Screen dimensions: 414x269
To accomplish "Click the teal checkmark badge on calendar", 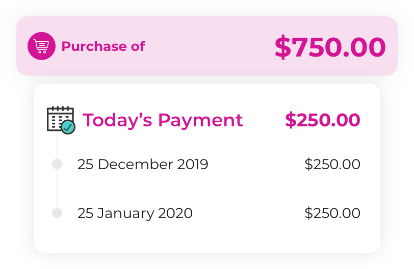I will pyautogui.click(x=68, y=127).
